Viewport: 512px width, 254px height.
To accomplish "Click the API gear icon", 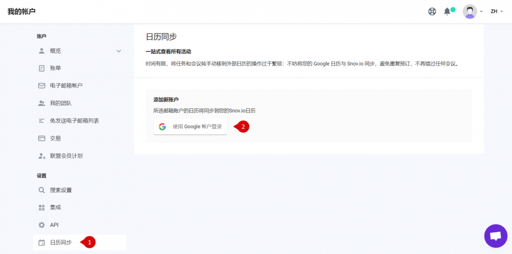I will (42, 225).
